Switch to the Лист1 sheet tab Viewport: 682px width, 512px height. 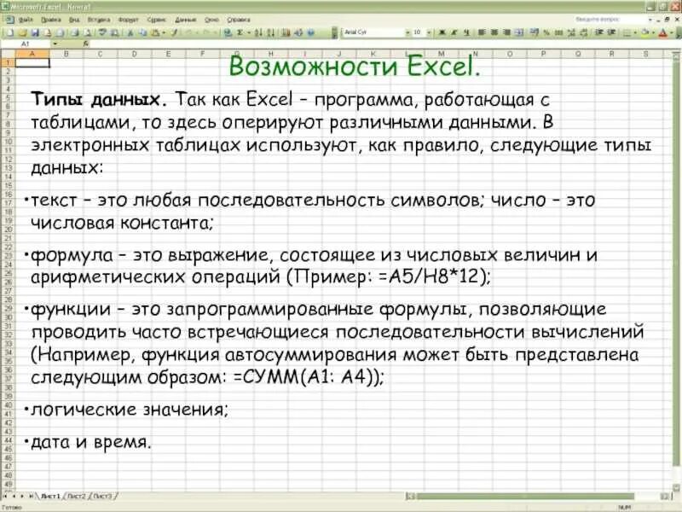pyautogui.click(x=50, y=496)
